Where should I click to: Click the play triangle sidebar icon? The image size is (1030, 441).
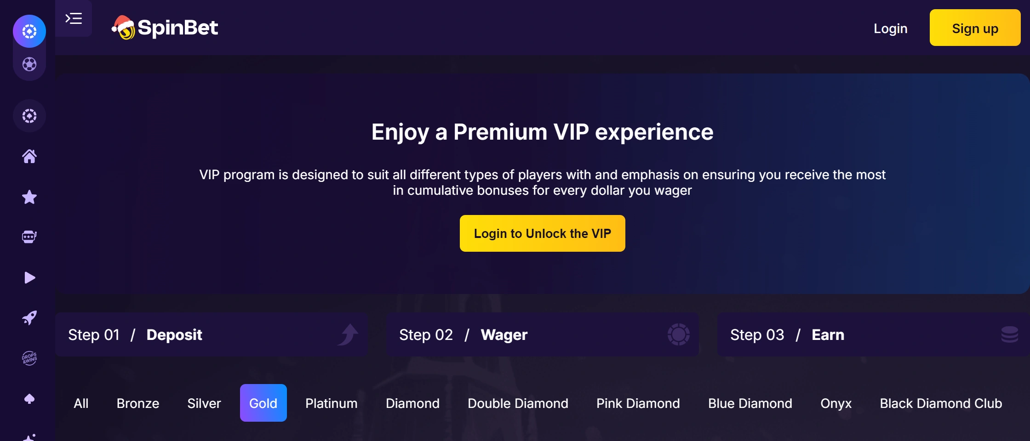[29, 277]
